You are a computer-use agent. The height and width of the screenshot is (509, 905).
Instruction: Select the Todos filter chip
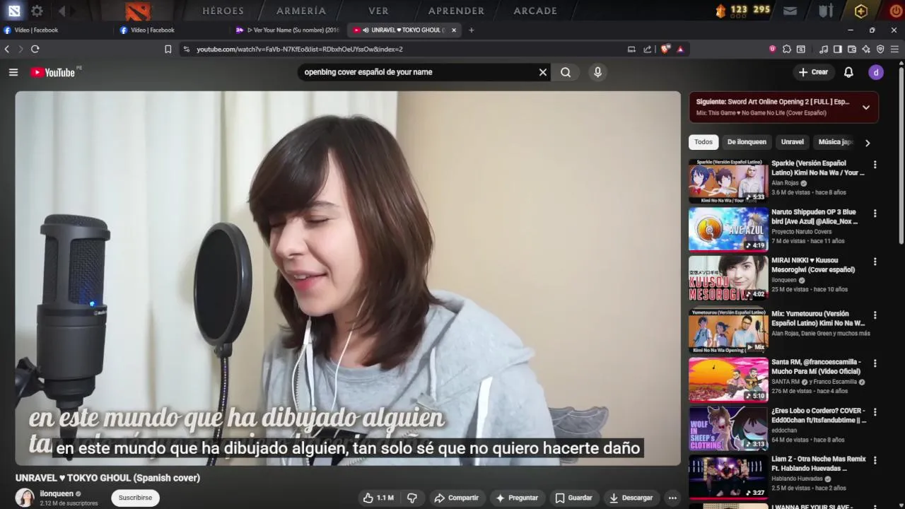(x=703, y=142)
